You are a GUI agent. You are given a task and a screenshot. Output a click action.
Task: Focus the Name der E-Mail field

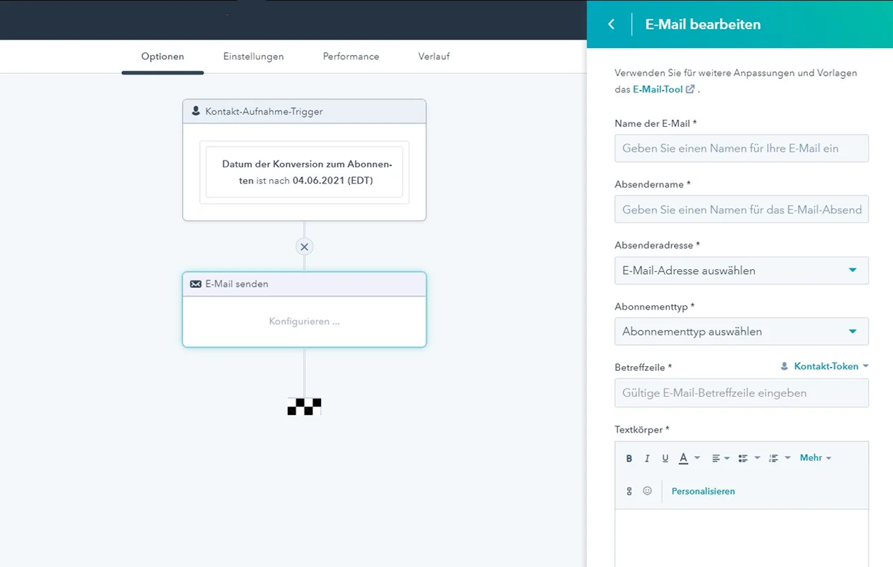pyautogui.click(x=742, y=149)
